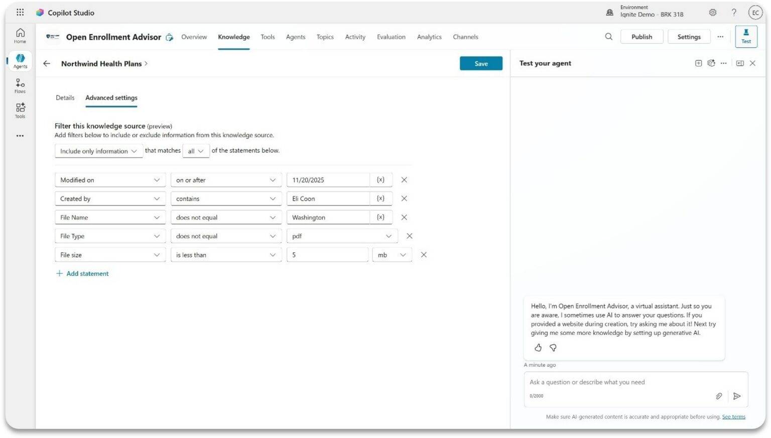This screenshot has width=771, height=438.
Task: Click the send message arrow icon
Action: click(x=736, y=396)
